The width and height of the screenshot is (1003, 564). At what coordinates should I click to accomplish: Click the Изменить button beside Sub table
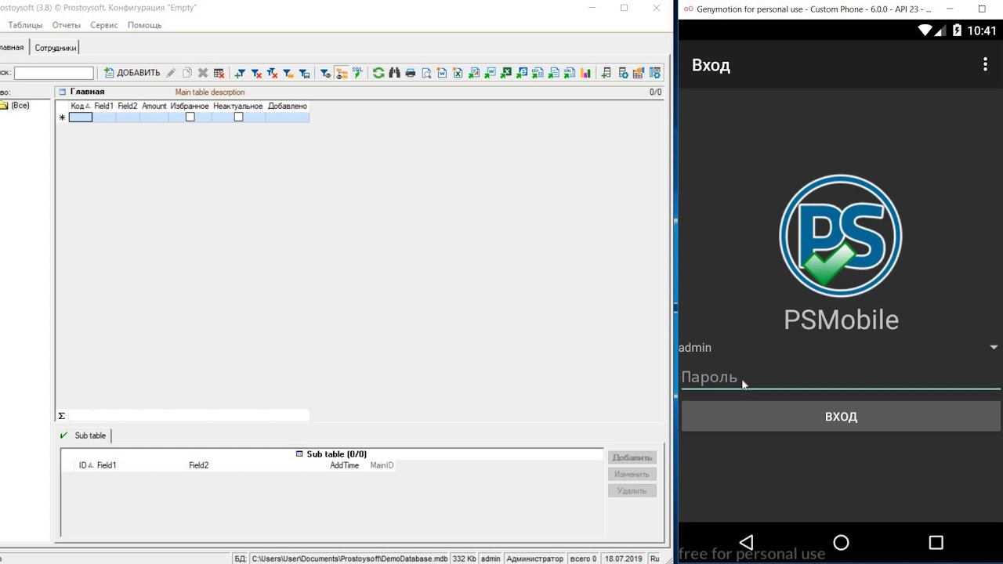point(632,474)
